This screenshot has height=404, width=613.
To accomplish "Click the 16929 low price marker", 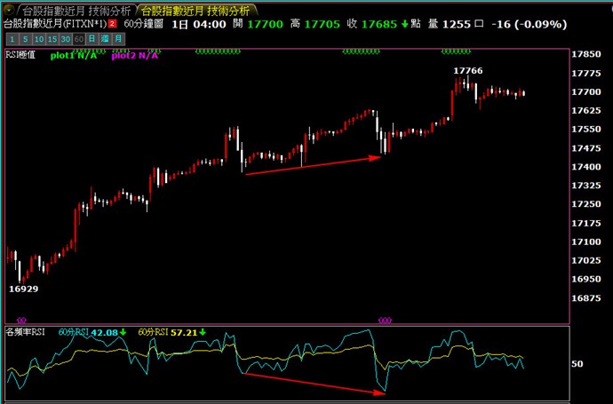I will coord(23,289).
